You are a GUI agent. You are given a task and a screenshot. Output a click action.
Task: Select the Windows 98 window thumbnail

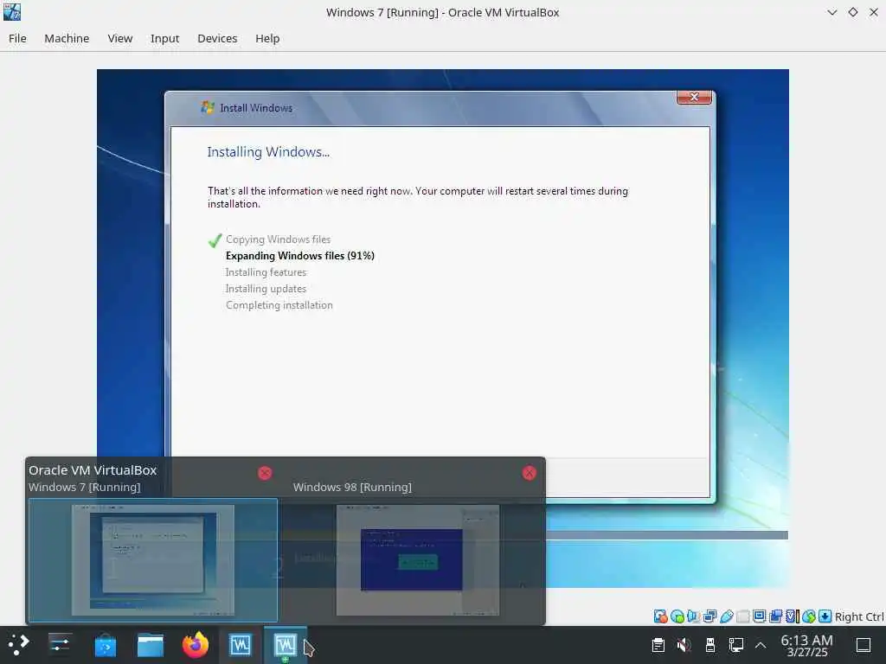point(418,559)
